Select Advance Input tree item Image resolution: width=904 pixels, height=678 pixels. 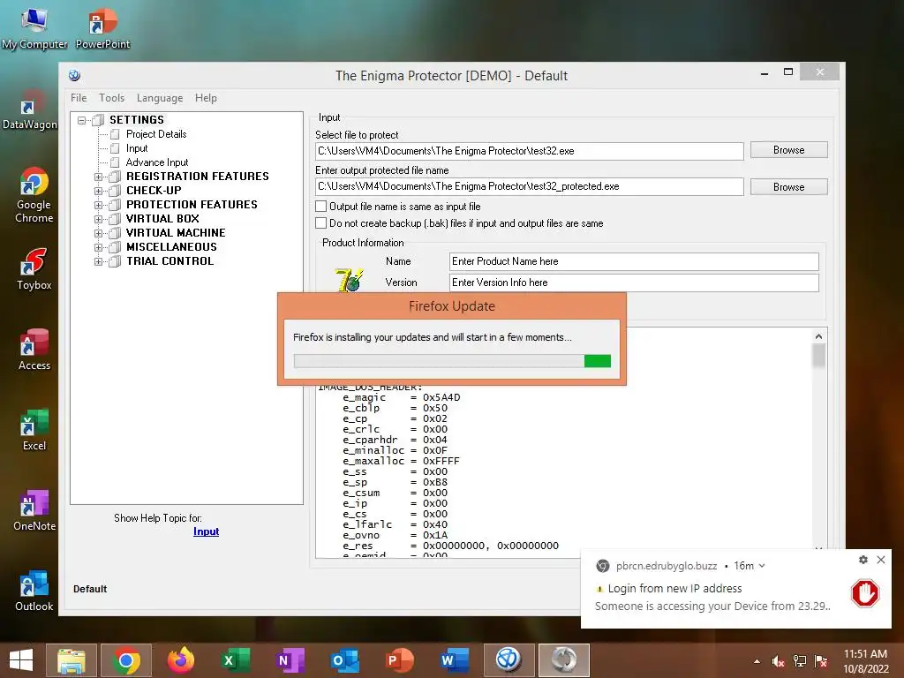pos(157,162)
